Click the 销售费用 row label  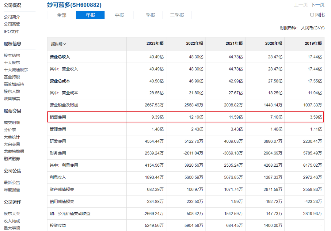pyautogui.click(x=58, y=117)
